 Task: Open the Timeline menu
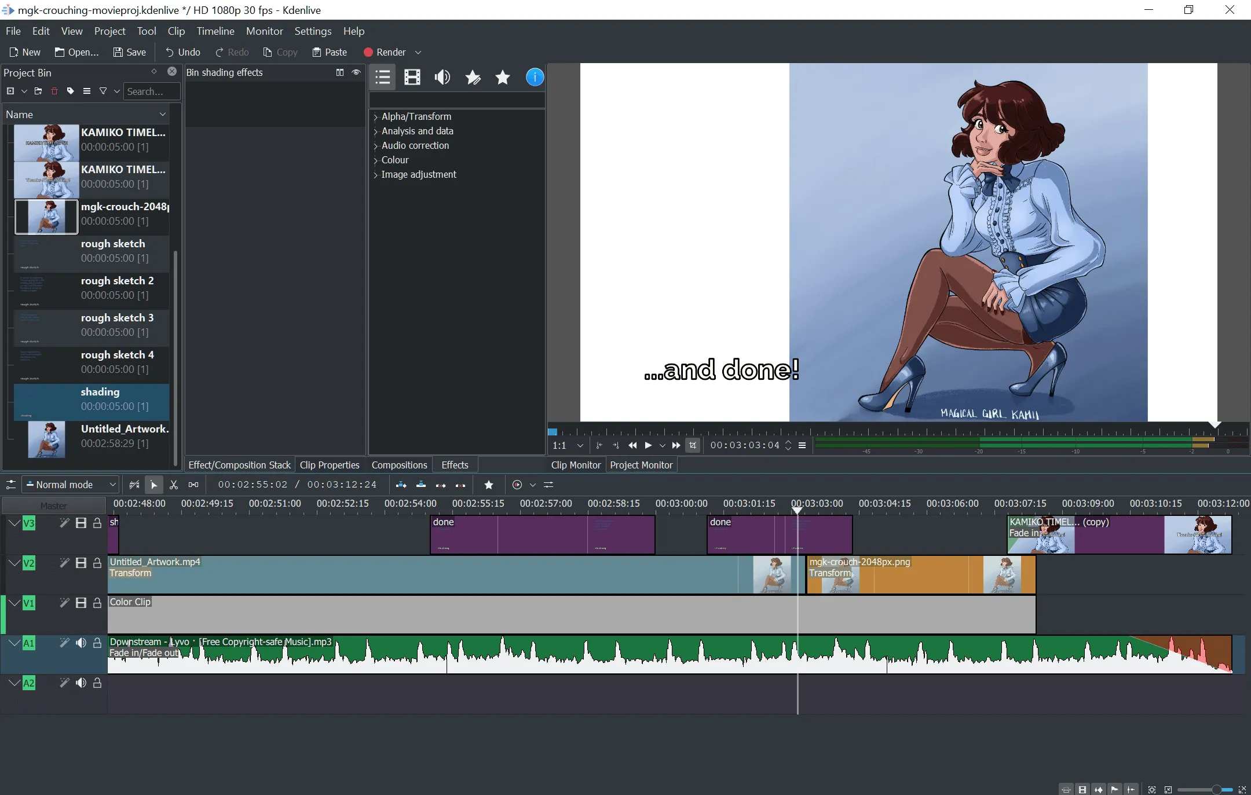tap(215, 31)
